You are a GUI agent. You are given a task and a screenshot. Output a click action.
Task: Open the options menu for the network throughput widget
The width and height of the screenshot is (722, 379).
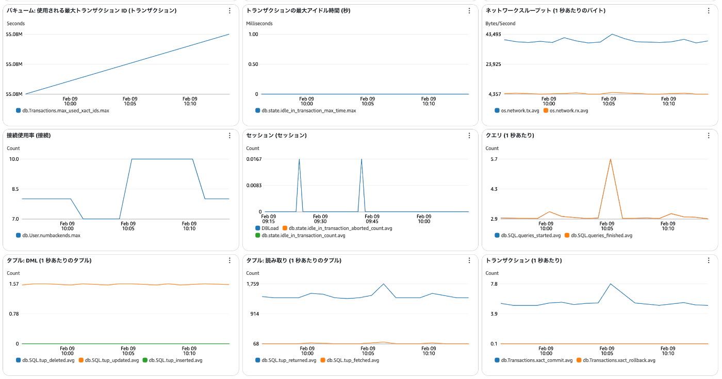(x=709, y=11)
